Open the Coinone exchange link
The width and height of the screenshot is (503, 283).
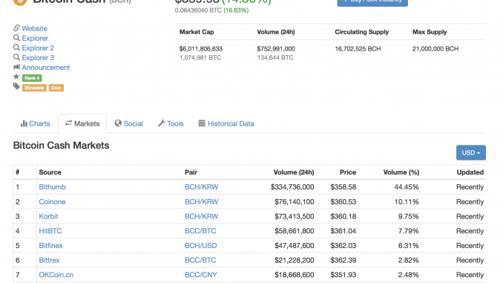tap(52, 202)
